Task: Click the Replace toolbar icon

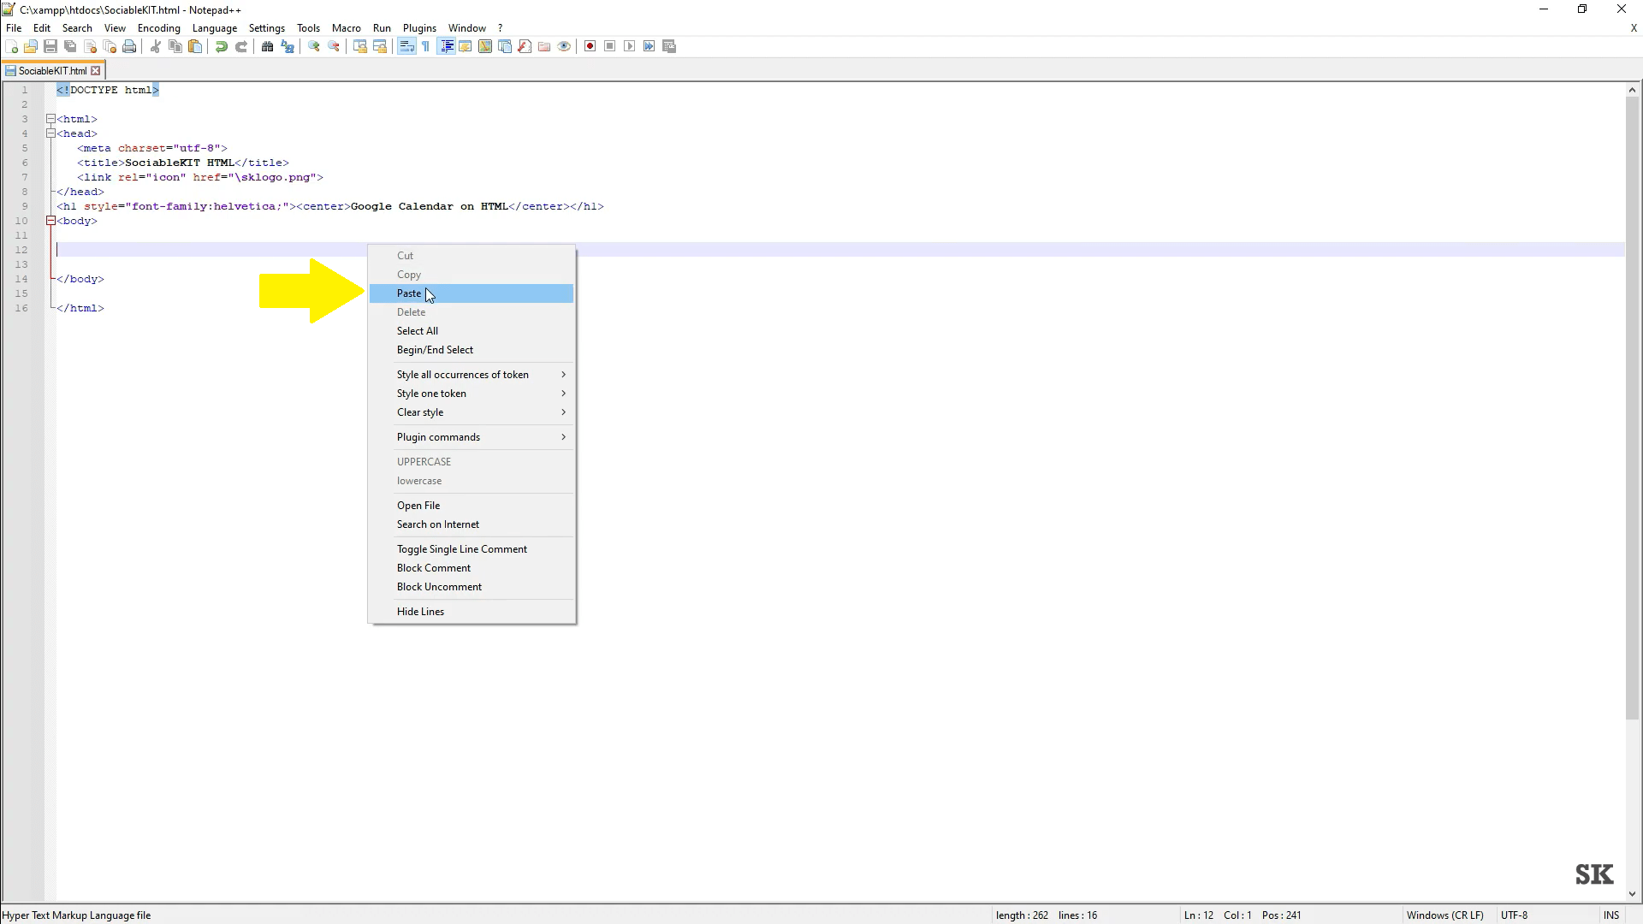Action: [288, 46]
